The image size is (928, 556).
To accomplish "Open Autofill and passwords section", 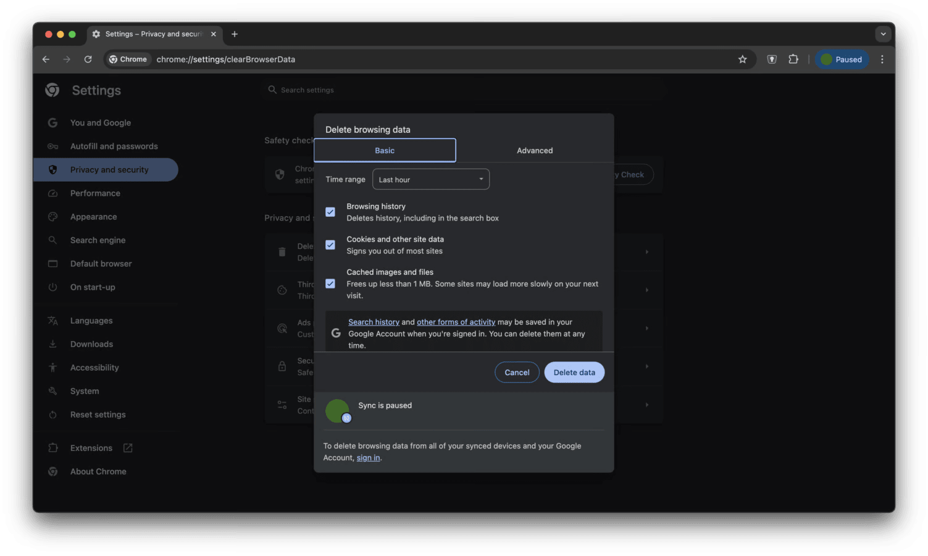I will [x=114, y=146].
